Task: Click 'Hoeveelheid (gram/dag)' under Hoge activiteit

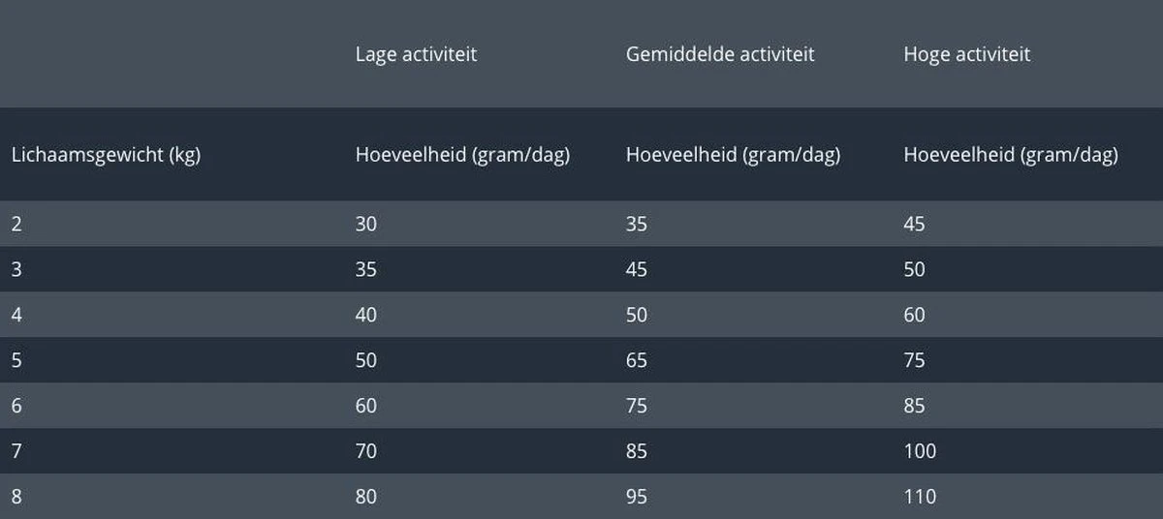Action: point(1010,155)
